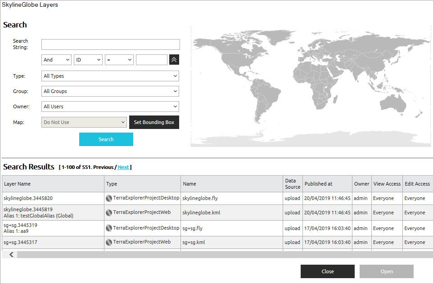Click the left arrow of horizontal scrollbar
This screenshot has height=284, width=433.
point(11,254)
